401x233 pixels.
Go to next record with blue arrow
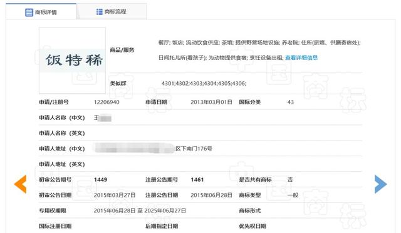[x=380, y=184]
